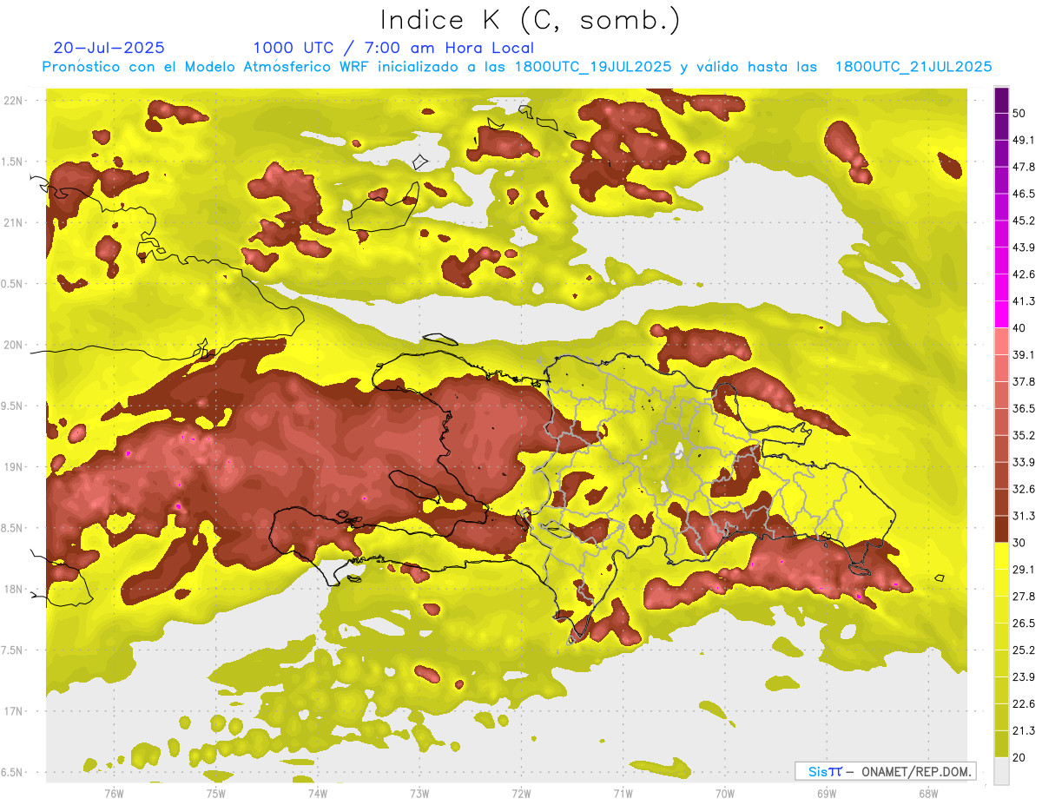Click colorbar value "49.1"

tap(1024, 140)
